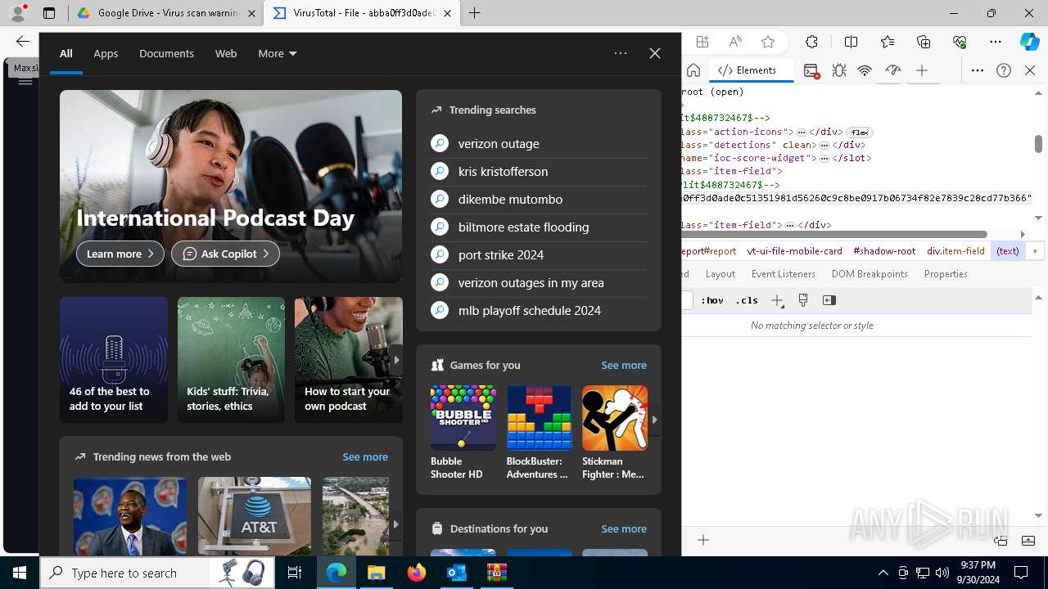Click the DOM tree horizontal scrollbar
Viewport: 1048px width, 589px height.
click(x=834, y=234)
